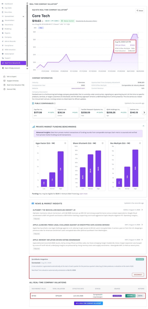This screenshot has width=148, height=309.
Task: Click the Share Dilution% chart info icon
Action: tap(102, 143)
